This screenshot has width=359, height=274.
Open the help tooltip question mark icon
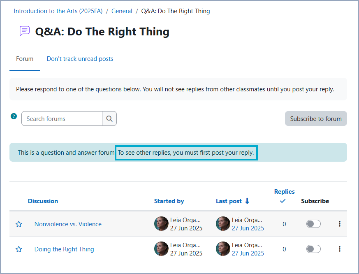[x=14, y=116]
